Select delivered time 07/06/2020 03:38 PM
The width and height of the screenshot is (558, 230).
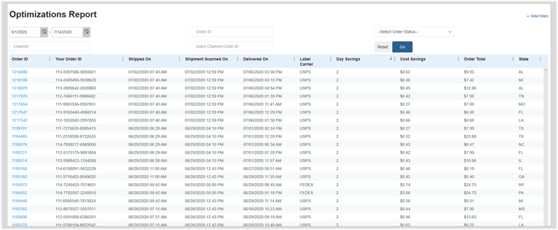coord(262,72)
